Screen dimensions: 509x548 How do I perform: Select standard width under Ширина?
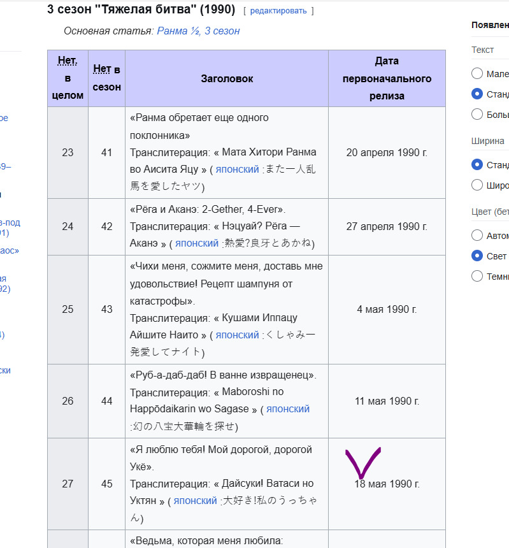pyautogui.click(x=477, y=164)
